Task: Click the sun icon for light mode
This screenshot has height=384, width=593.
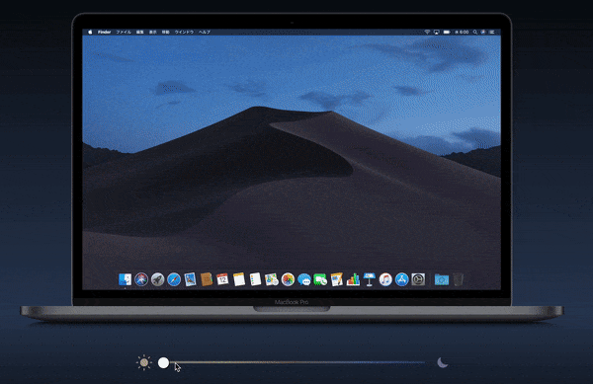Action: point(144,363)
